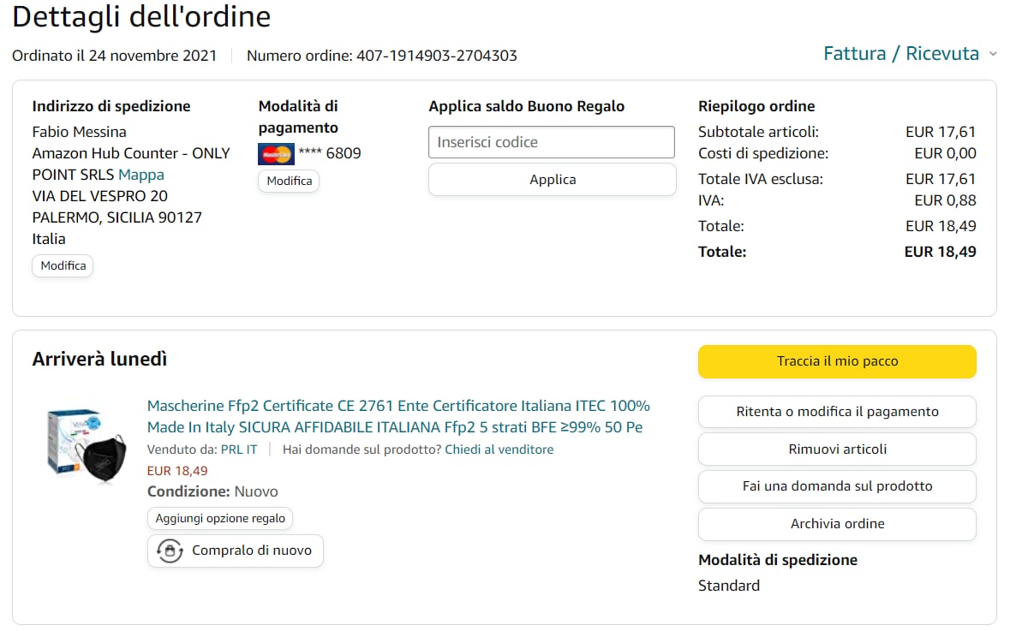Visit the seller PRL IT link
The height and width of the screenshot is (631, 1010).
239,449
